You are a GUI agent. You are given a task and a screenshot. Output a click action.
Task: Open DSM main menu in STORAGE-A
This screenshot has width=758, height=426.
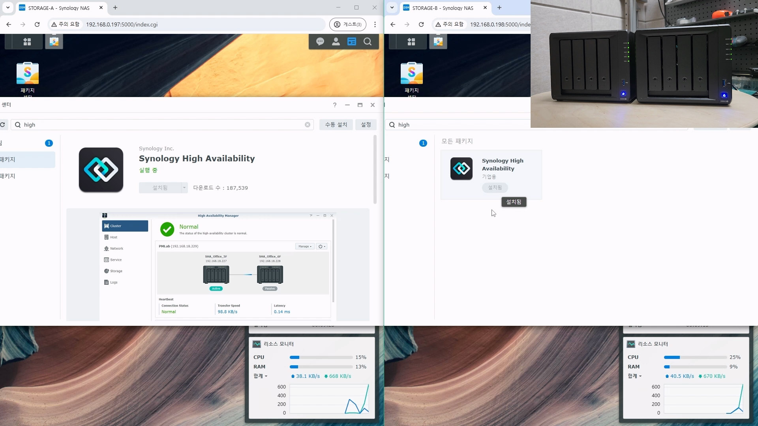(x=27, y=41)
